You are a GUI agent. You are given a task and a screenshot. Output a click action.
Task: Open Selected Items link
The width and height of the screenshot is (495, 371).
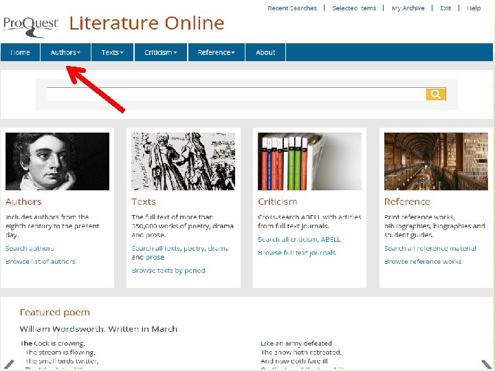tap(354, 8)
